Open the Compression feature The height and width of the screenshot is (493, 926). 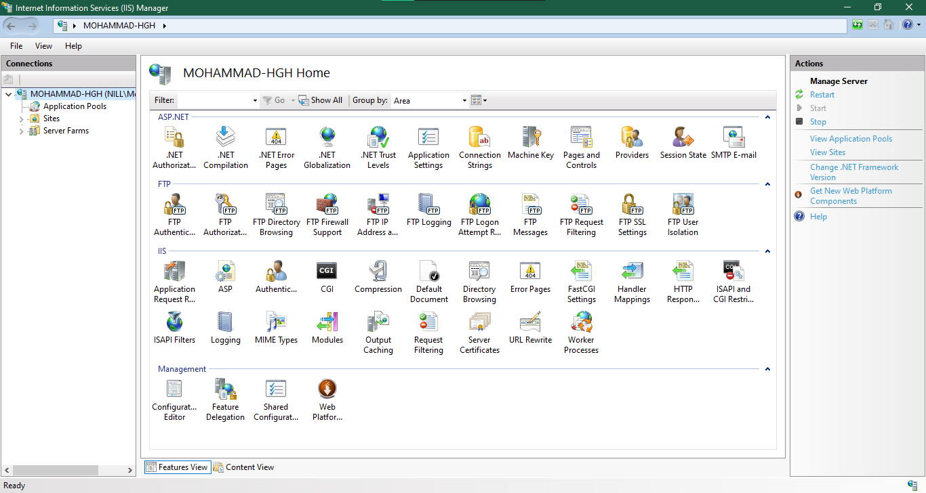click(378, 277)
